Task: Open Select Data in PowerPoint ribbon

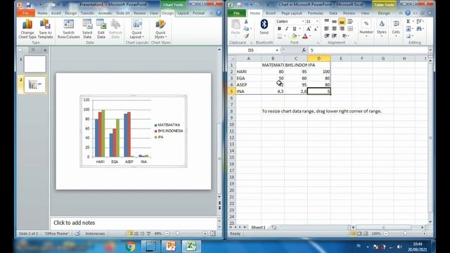Action: [x=87, y=29]
